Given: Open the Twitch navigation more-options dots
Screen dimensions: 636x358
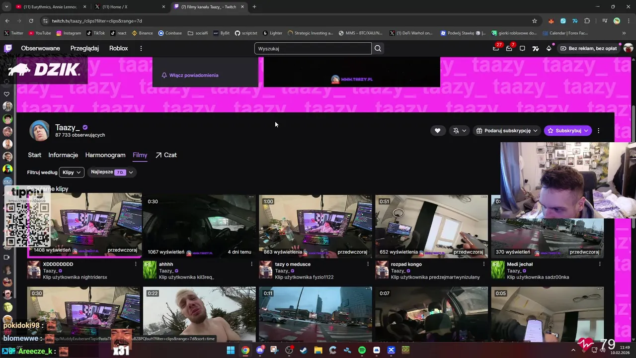Looking at the screenshot, I should click(x=141, y=48).
